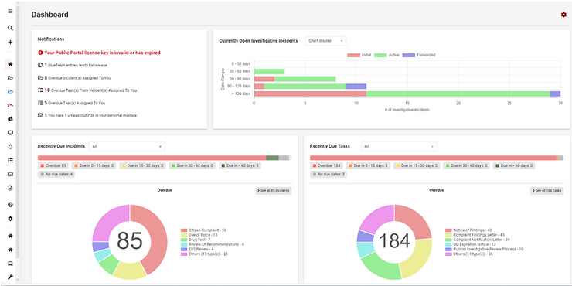Click the house icon just below the sidebar gear
Screen dimensions: 572x286
point(10,236)
